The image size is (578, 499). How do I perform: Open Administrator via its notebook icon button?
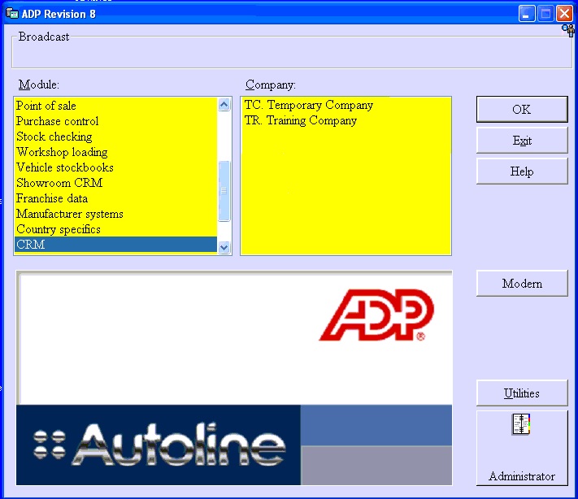(x=522, y=448)
